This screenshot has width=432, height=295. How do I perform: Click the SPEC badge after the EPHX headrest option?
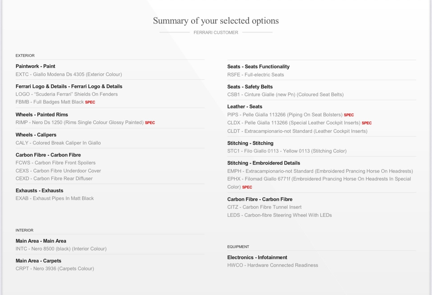[247, 187]
